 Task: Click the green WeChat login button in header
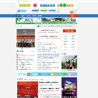point(44,11)
